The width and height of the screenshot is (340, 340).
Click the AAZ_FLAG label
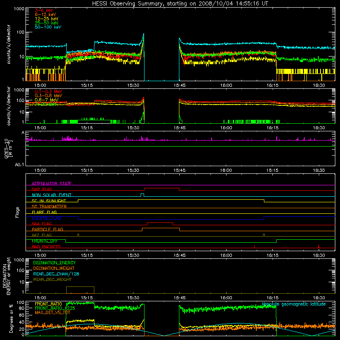pyautogui.click(x=42, y=235)
